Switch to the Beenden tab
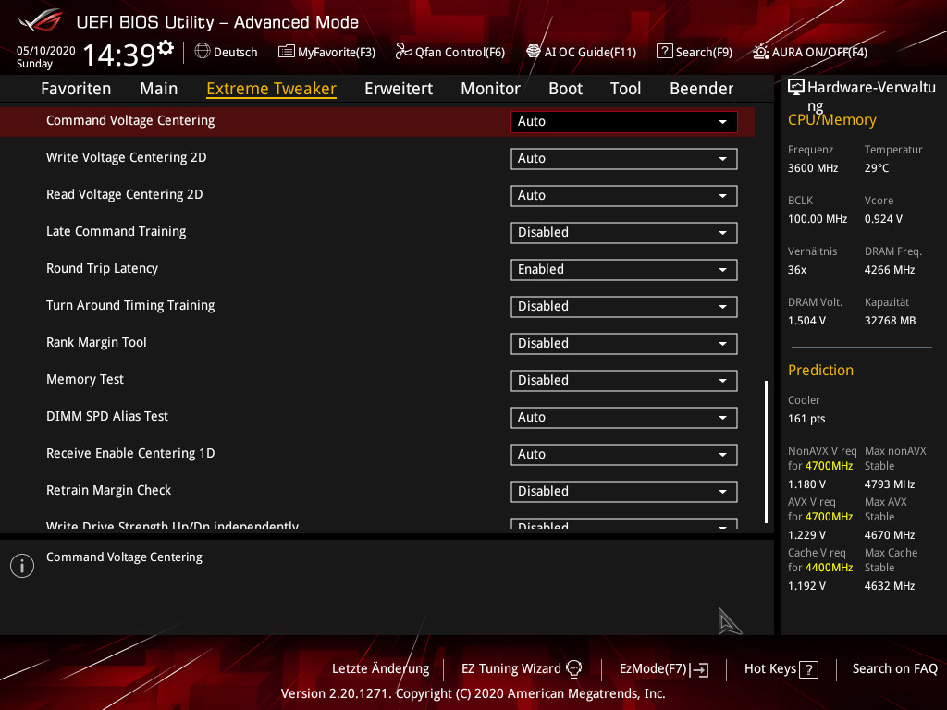The width and height of the screenshot is (947, 710). pos(702,88)
